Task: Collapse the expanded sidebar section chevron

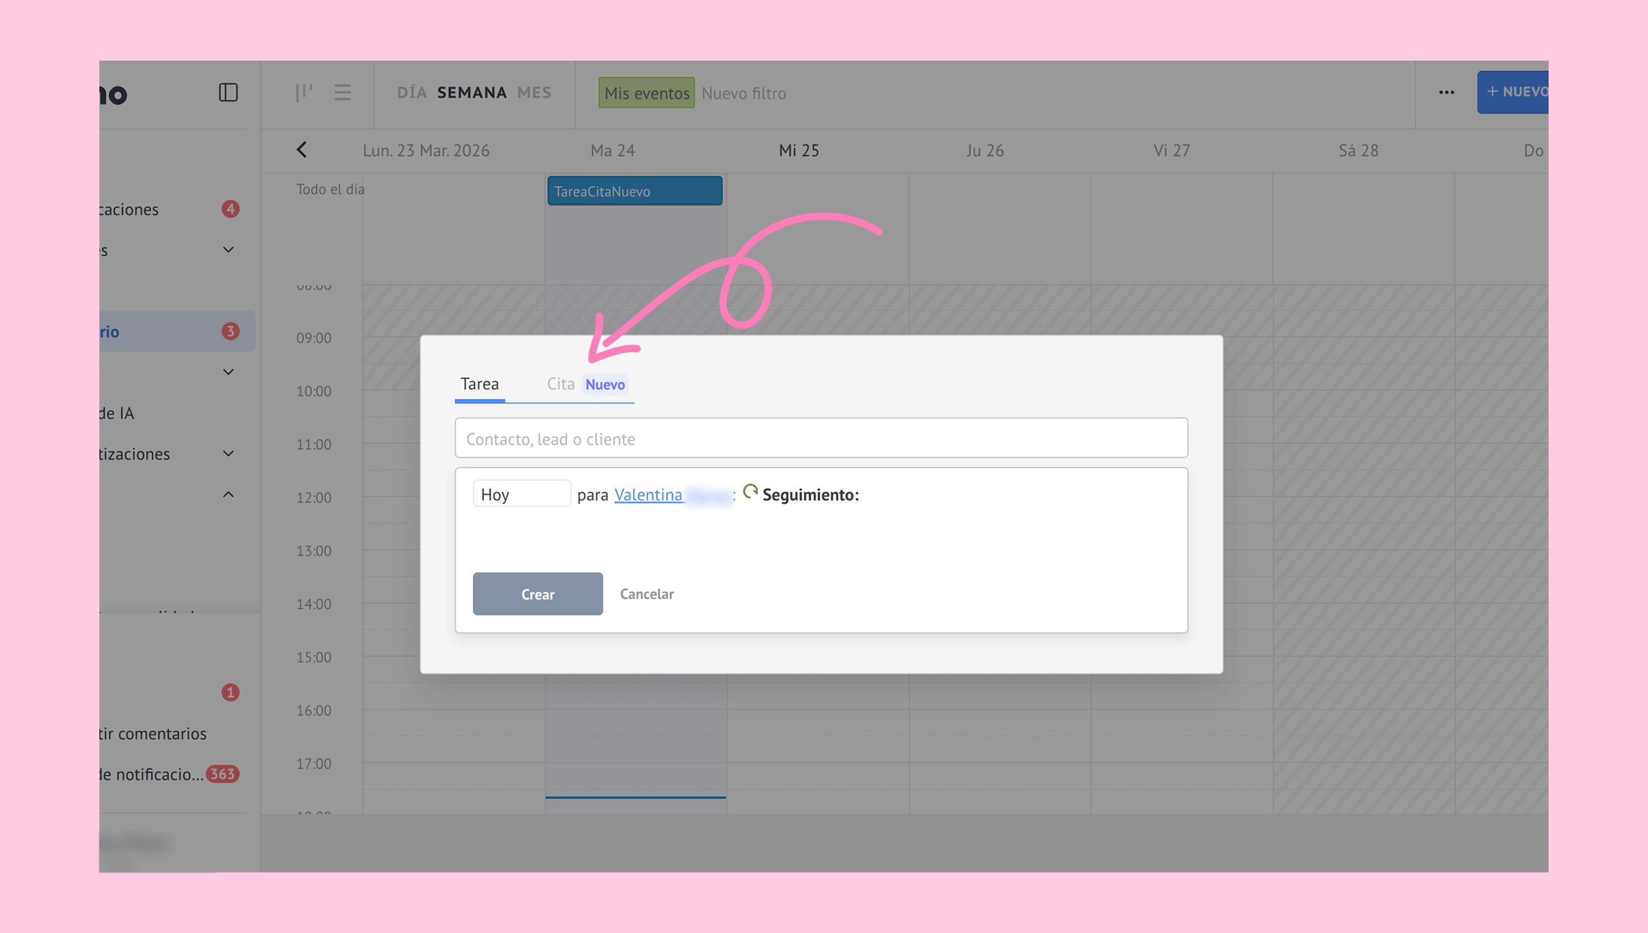Action: 228,495
